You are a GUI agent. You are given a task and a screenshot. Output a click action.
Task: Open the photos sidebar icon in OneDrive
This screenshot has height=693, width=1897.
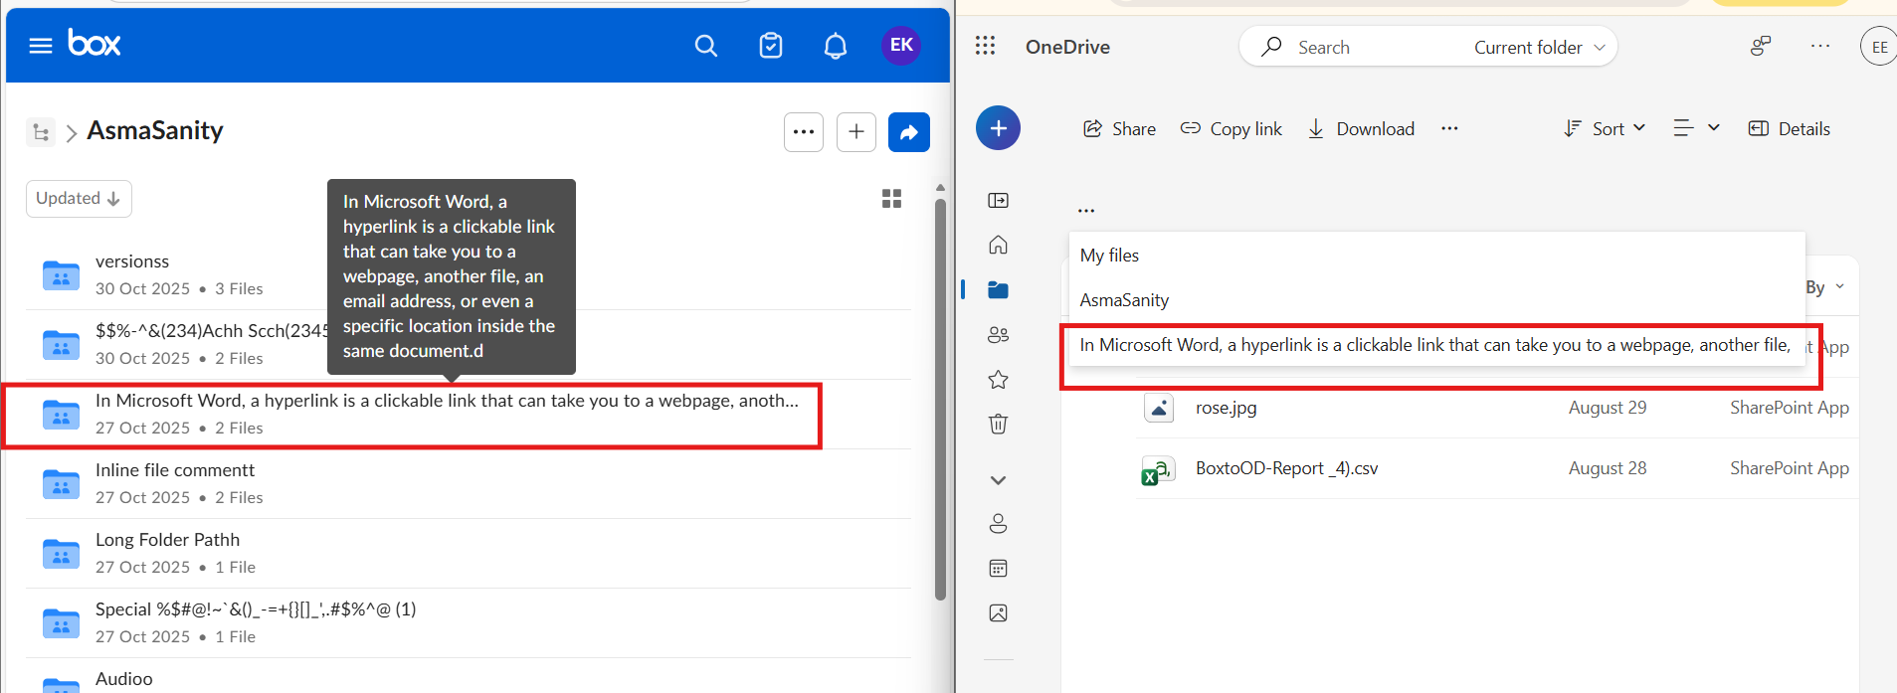[998, 613]
